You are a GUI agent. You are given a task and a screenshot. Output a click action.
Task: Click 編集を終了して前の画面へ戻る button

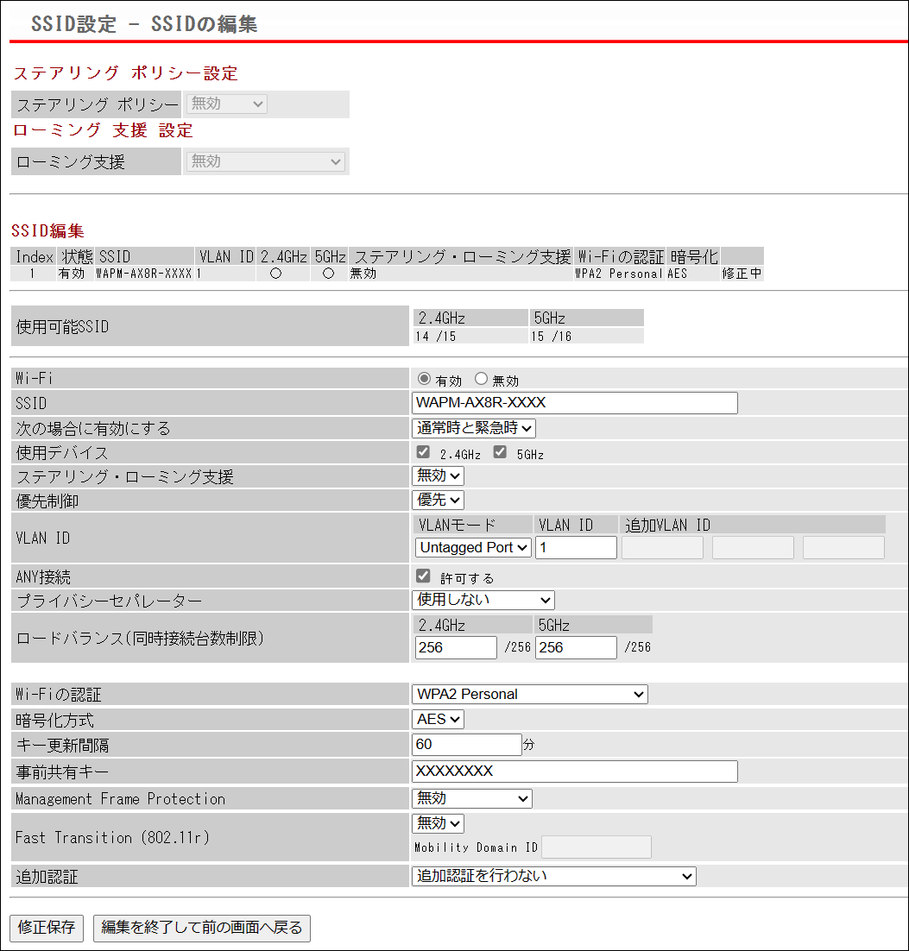tap(202, 928)
